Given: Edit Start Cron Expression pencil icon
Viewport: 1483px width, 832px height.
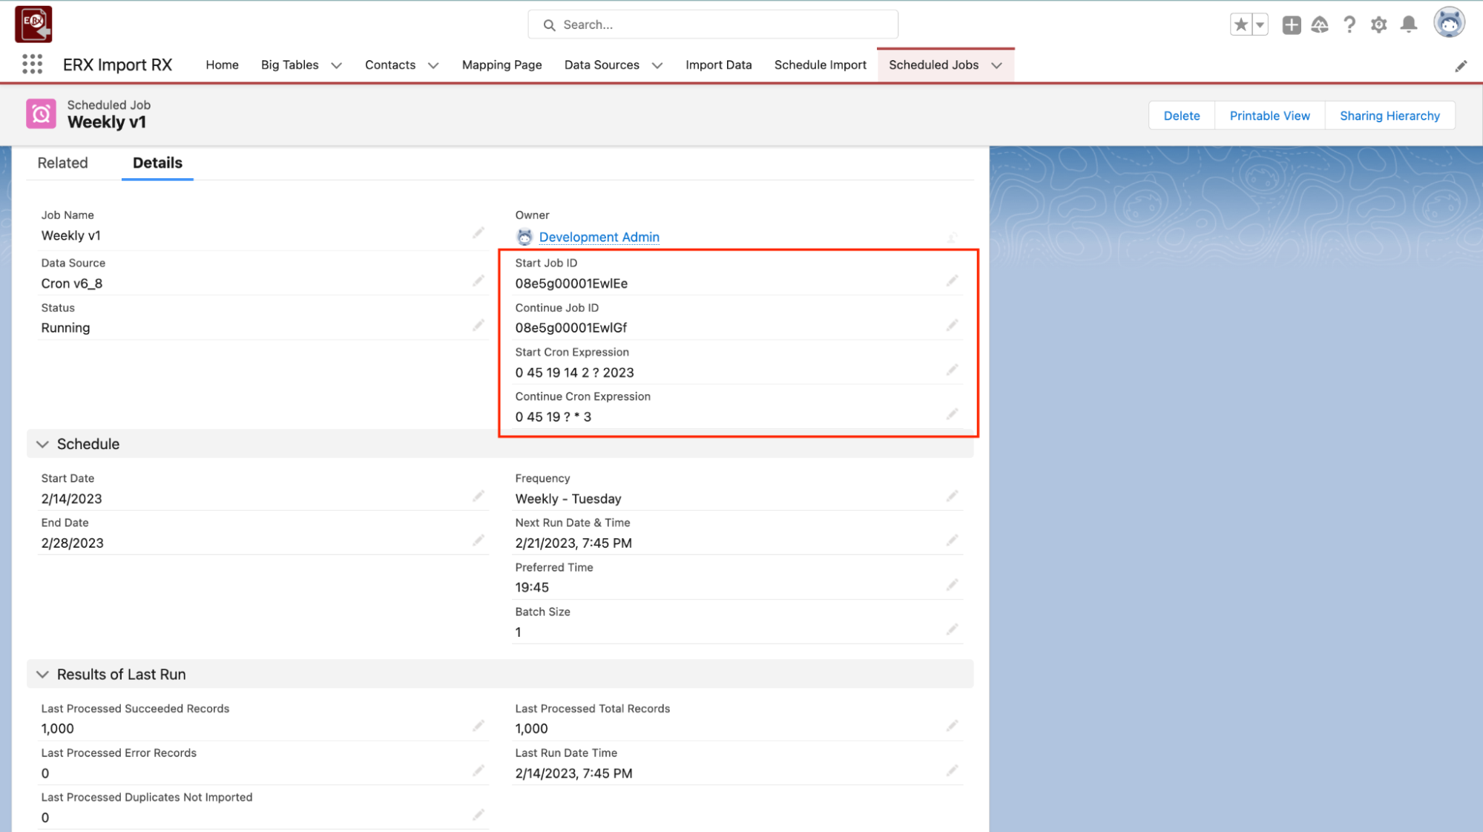Looking at the screenshot, I should coord(952,370).
